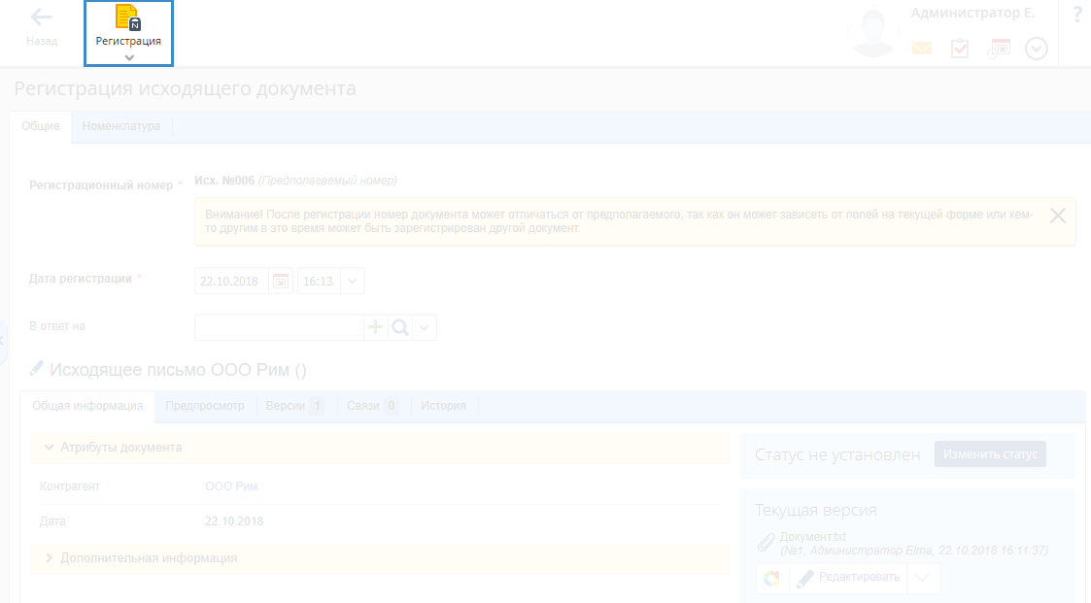
Task: Dismiss the Внимание warning message
Action: tap(1058, 216)
